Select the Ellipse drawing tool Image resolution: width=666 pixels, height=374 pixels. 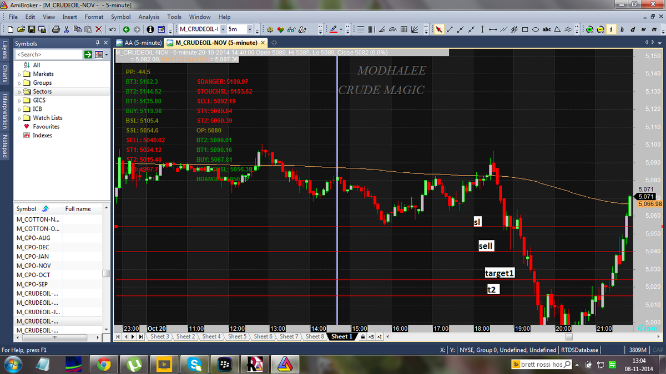point(536,29)
